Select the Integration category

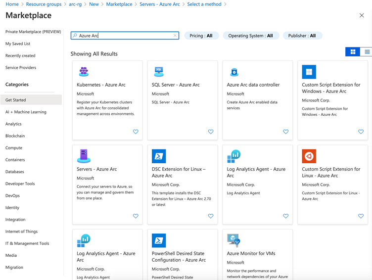point(15,220)
